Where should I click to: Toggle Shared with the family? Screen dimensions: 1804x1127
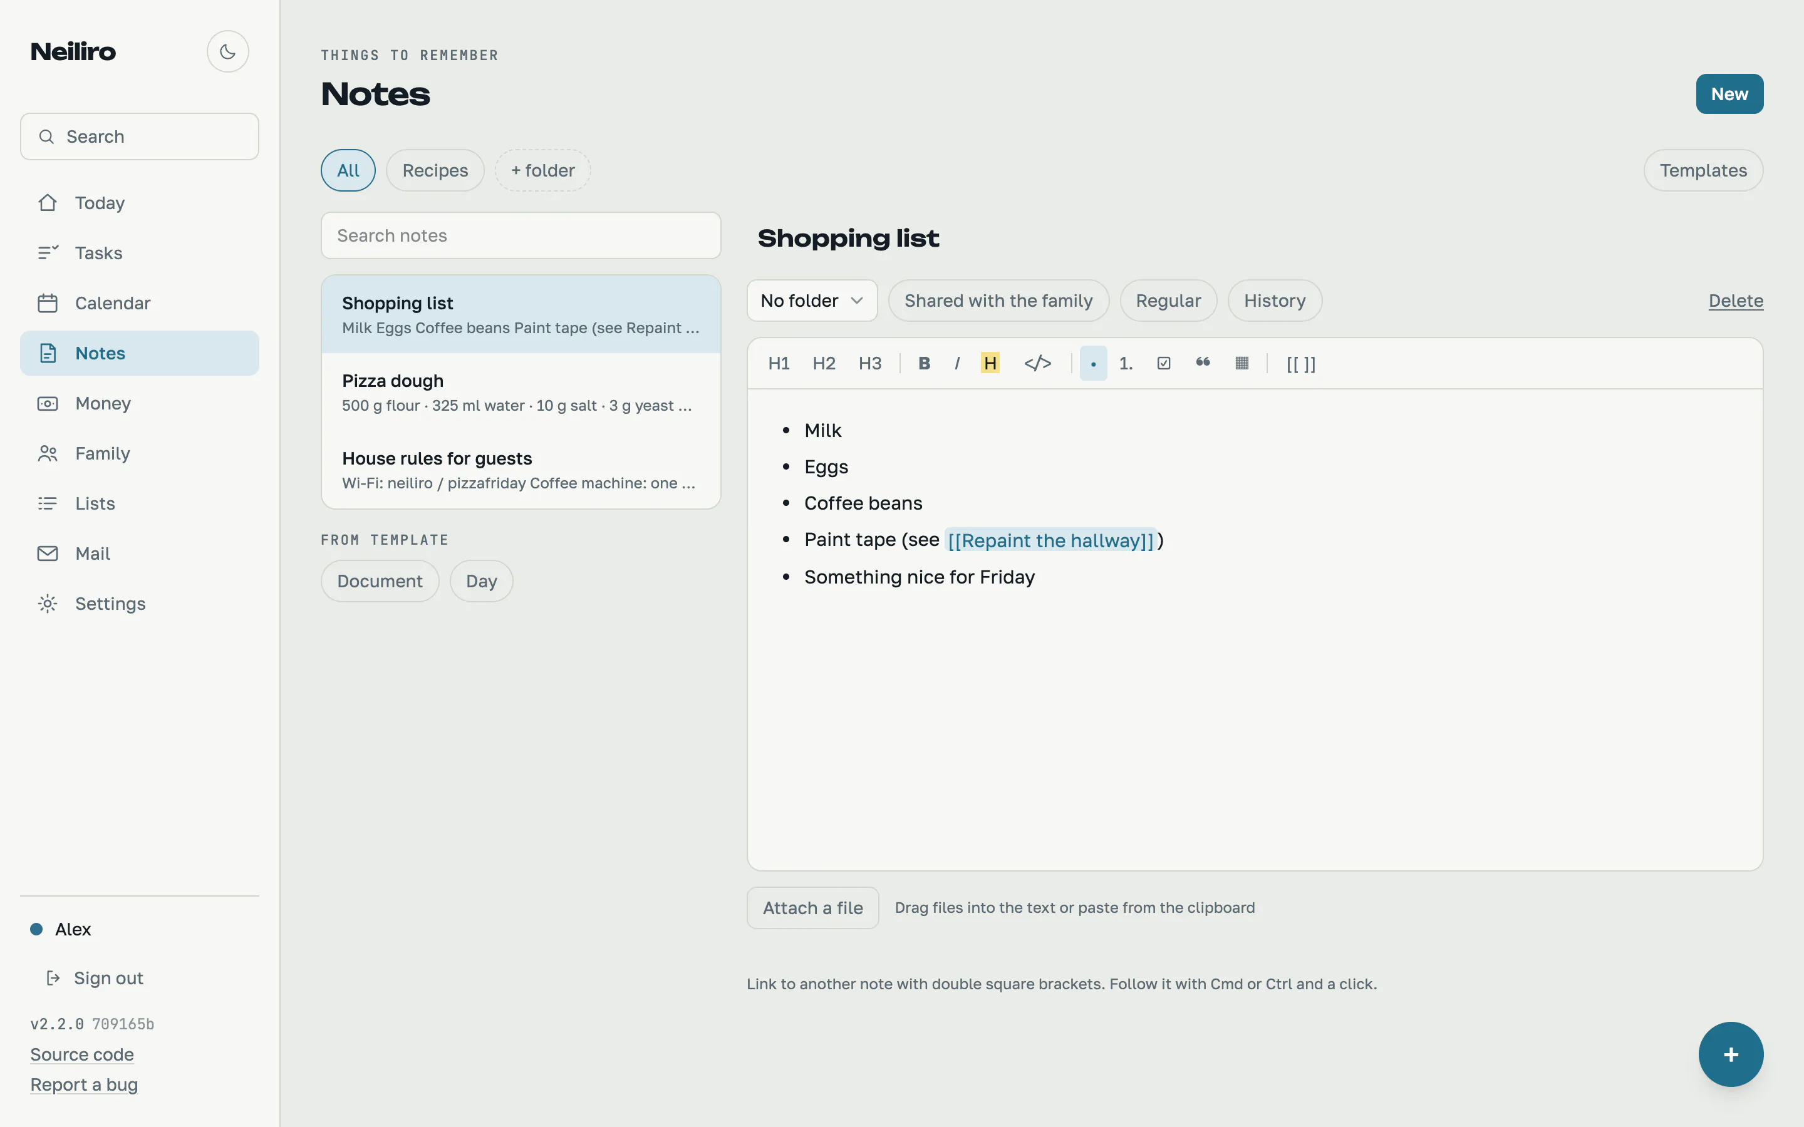click(998, 301)
